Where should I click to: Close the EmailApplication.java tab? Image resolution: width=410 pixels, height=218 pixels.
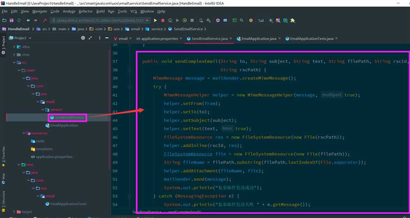[279, 38]
